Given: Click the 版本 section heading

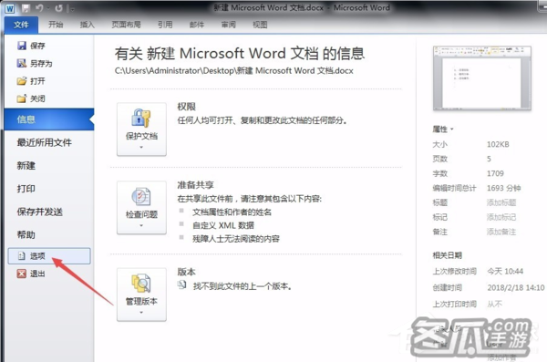Looking at the screenshot, I should click(187, 272).
